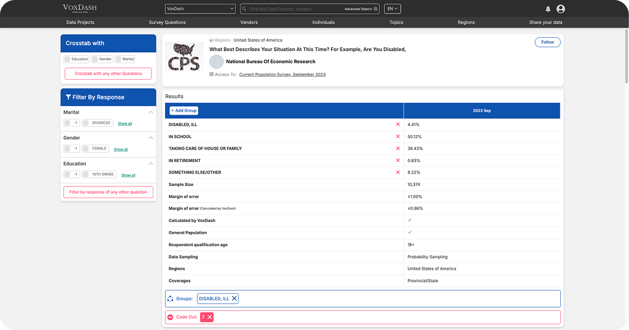Viewport: 629px width, 330px height.
Task: Remove the DISABLED, ILL row
Action: (398, 125)
